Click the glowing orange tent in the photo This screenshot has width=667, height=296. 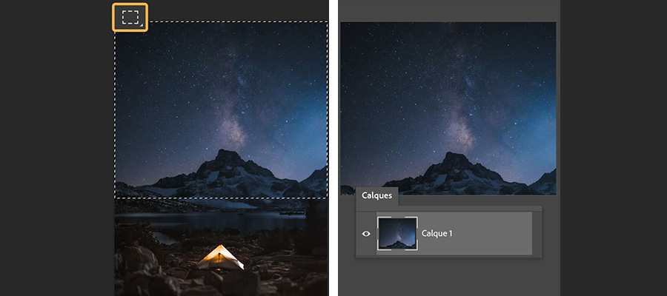click(220, 258)
